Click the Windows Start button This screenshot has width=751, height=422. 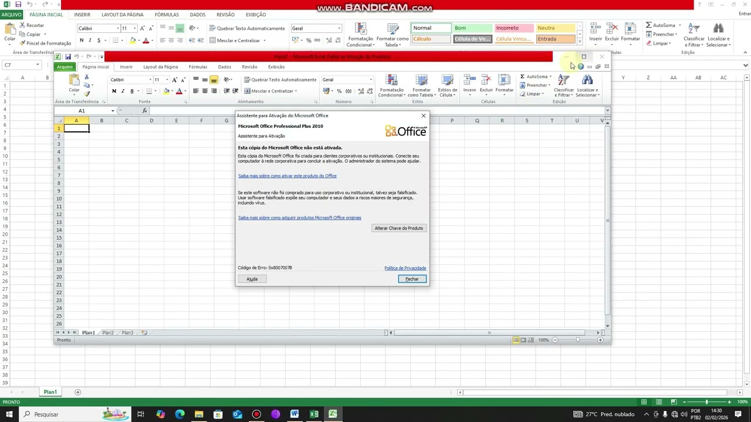click(x=9, y=414)
